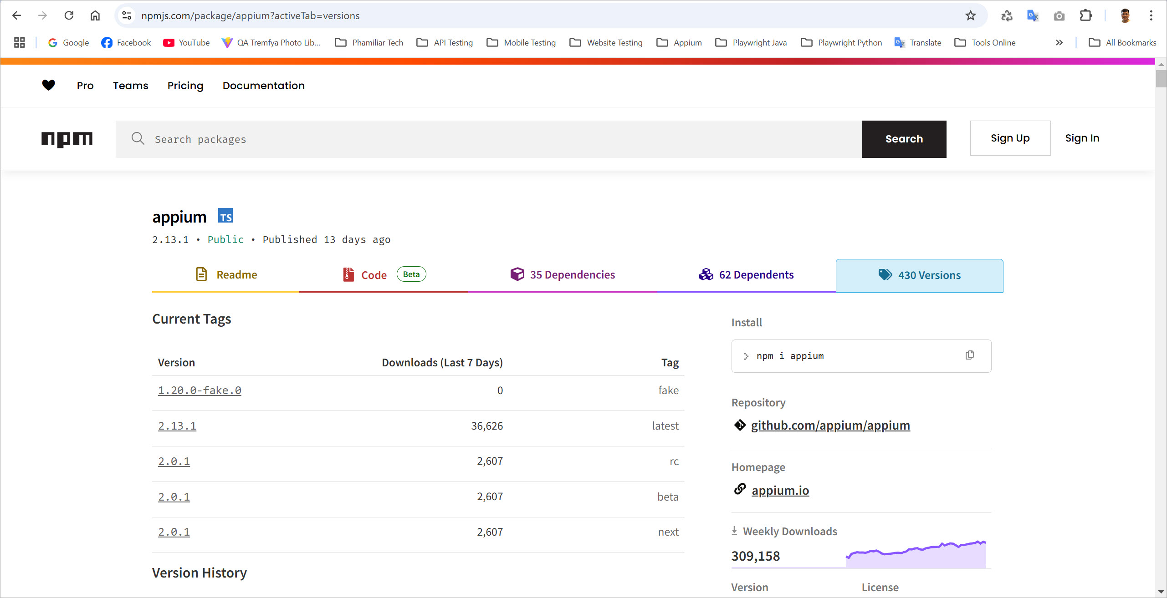Expand the API Testing bookmark folder
Image resolution: width=1167 pixels, height=598 pixels.
[445, 42]
